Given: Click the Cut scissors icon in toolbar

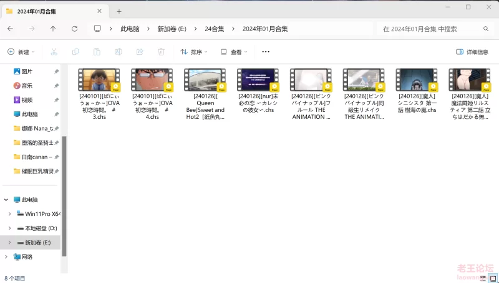Looking at the screenshot, I should click(x=54, y=52).
